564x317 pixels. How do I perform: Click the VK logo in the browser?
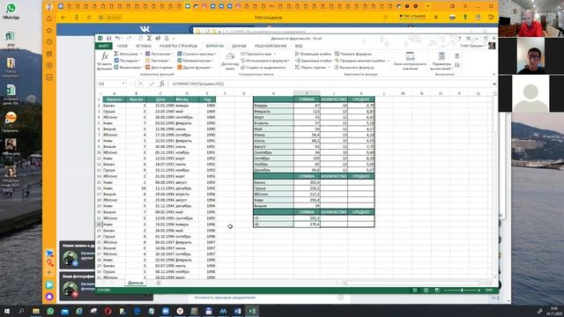tap(145, 29)
